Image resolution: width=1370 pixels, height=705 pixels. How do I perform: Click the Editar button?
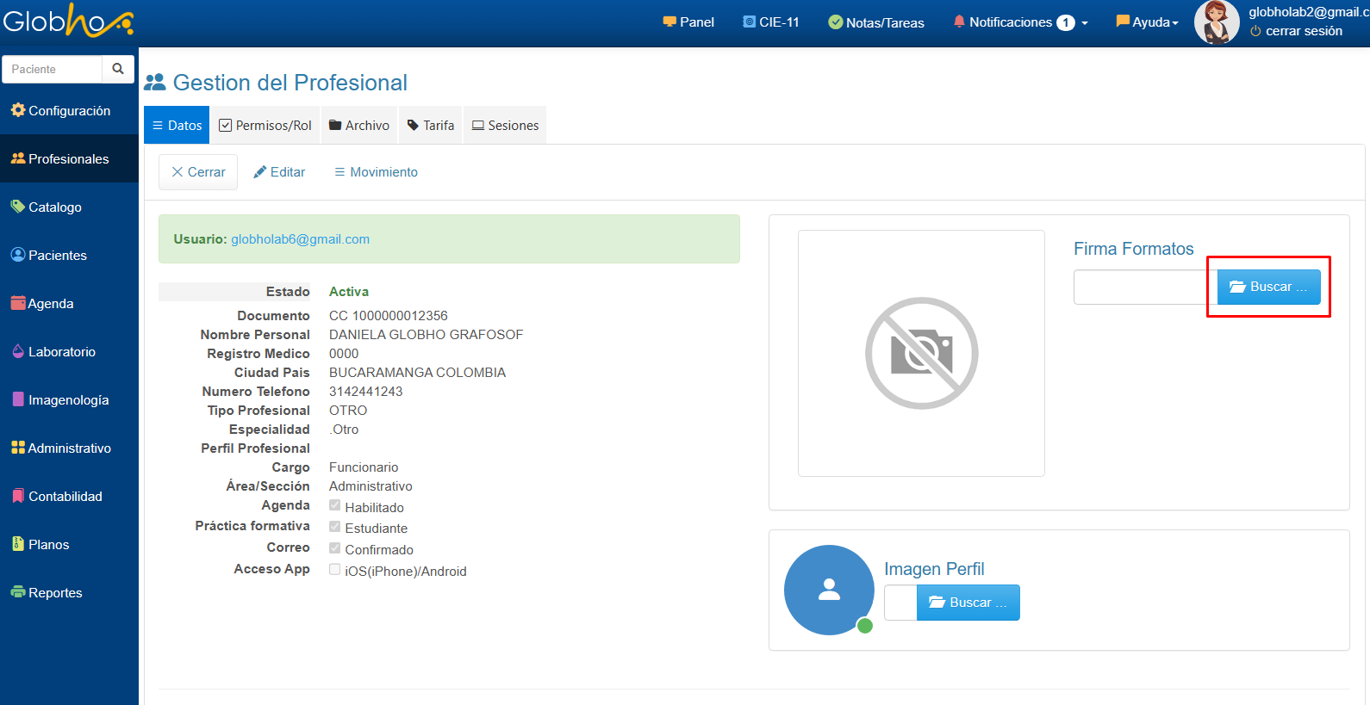click(279, 172)
